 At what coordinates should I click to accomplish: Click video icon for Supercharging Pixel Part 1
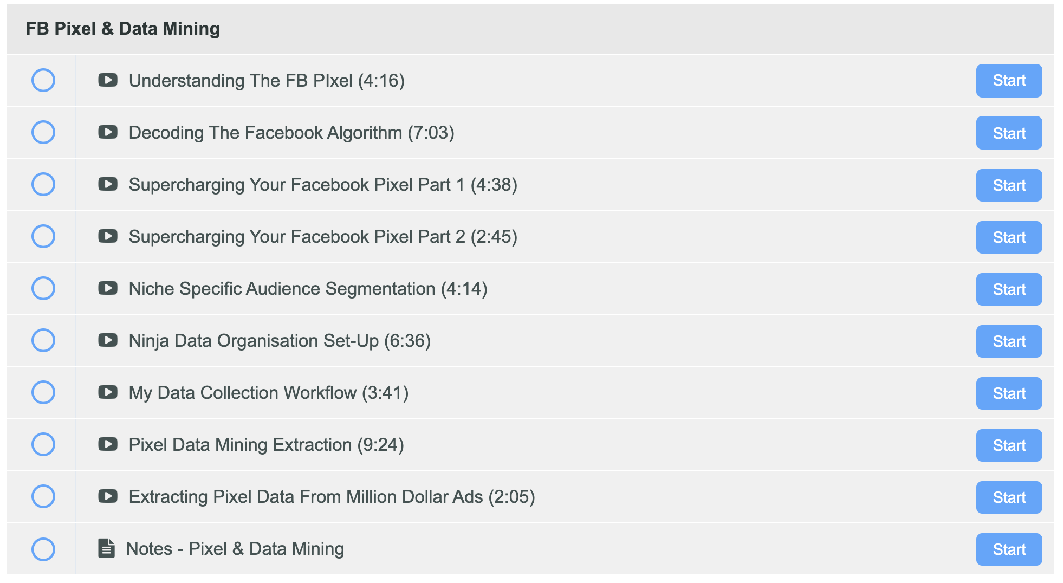[108, 184]
